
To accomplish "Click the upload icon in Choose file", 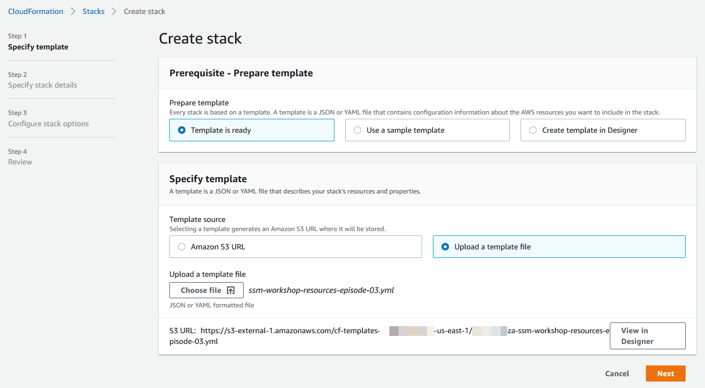I will (x=231, y=290).
